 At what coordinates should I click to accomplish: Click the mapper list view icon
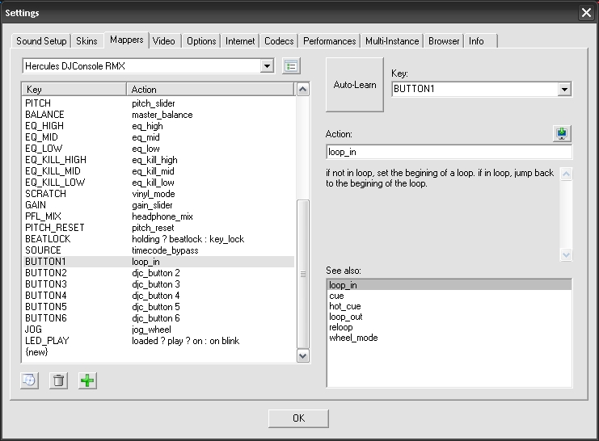[291, 66]
